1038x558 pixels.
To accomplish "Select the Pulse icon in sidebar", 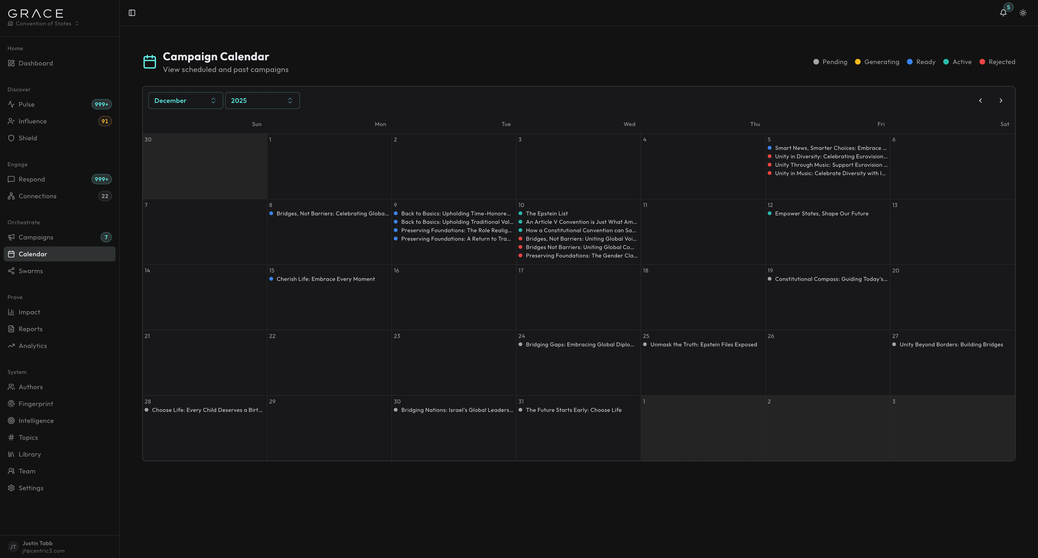I will 11,104.
